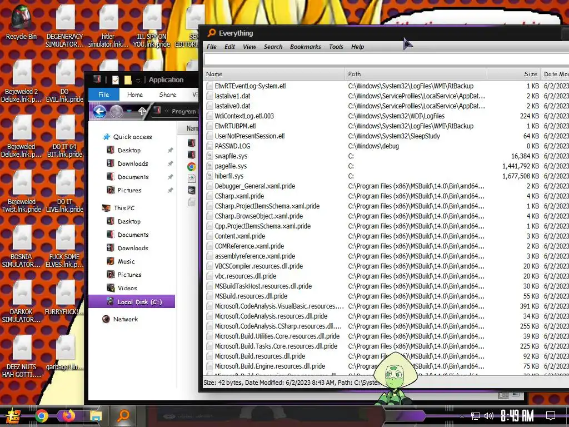569x427 pixels.
Task: Click the network icon in system tray
Action: coord(476,416)
